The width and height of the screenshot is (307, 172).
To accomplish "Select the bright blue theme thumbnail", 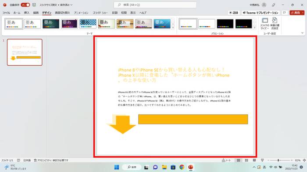I will [x=162, y=24].
